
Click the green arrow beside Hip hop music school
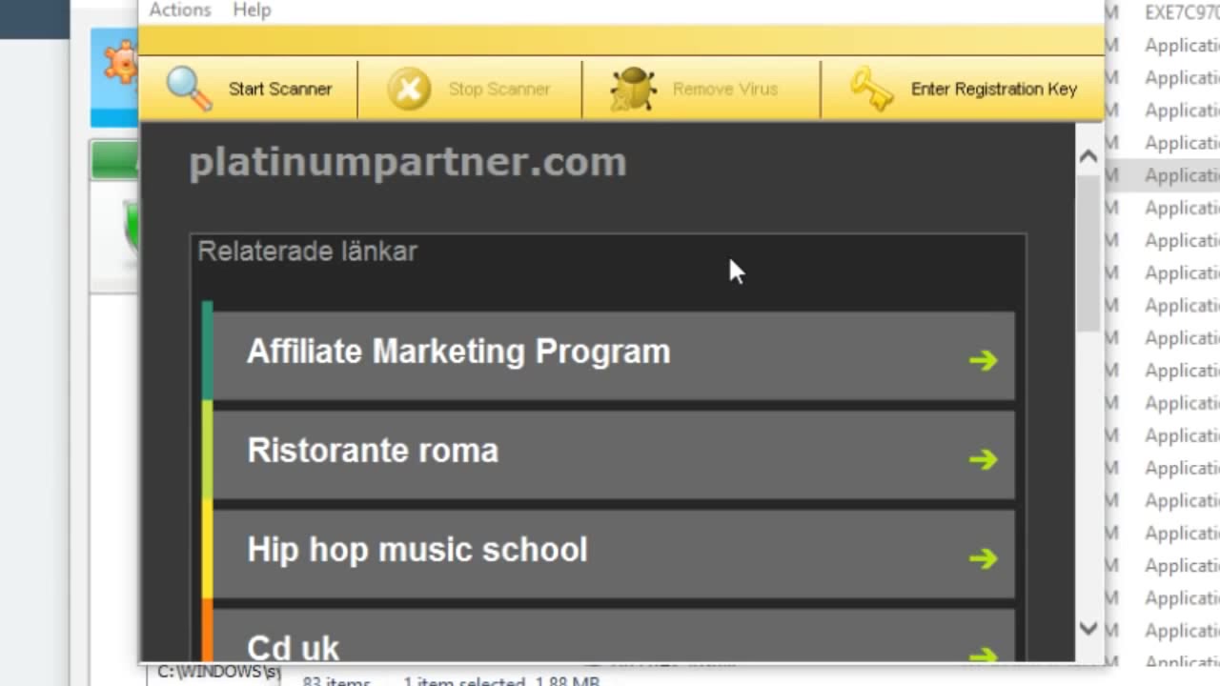click(x=983, y=558)
